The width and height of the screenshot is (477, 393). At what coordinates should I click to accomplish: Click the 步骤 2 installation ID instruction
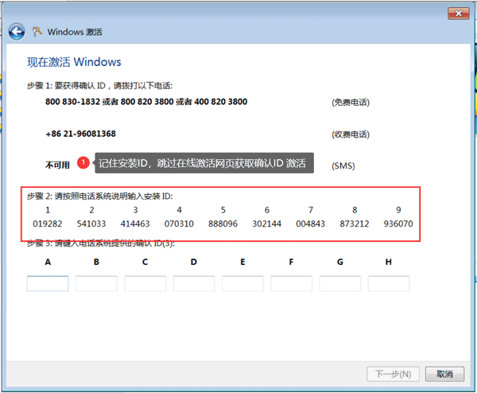tap(100, 196)
